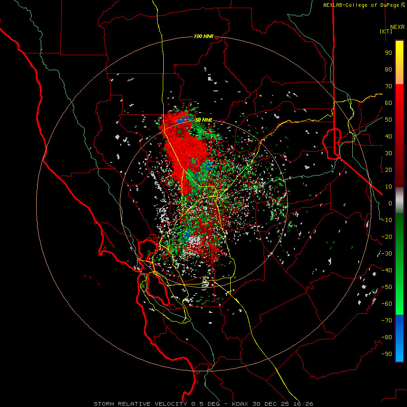The width and height of the screenshot is (407, 407).
Task: Click the -30 value on velocity scale
Action: click(387, 254)
